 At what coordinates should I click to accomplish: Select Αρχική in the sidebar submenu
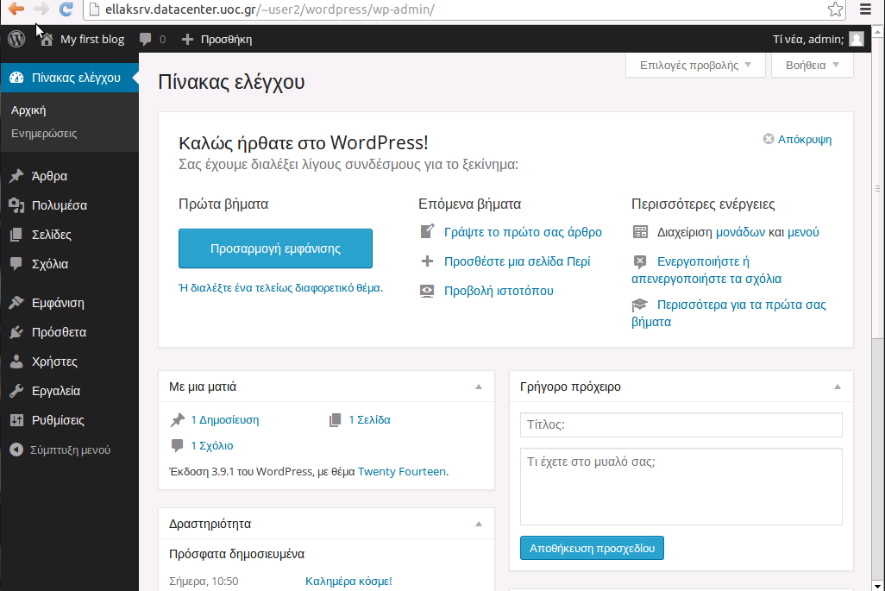(28, 110)
